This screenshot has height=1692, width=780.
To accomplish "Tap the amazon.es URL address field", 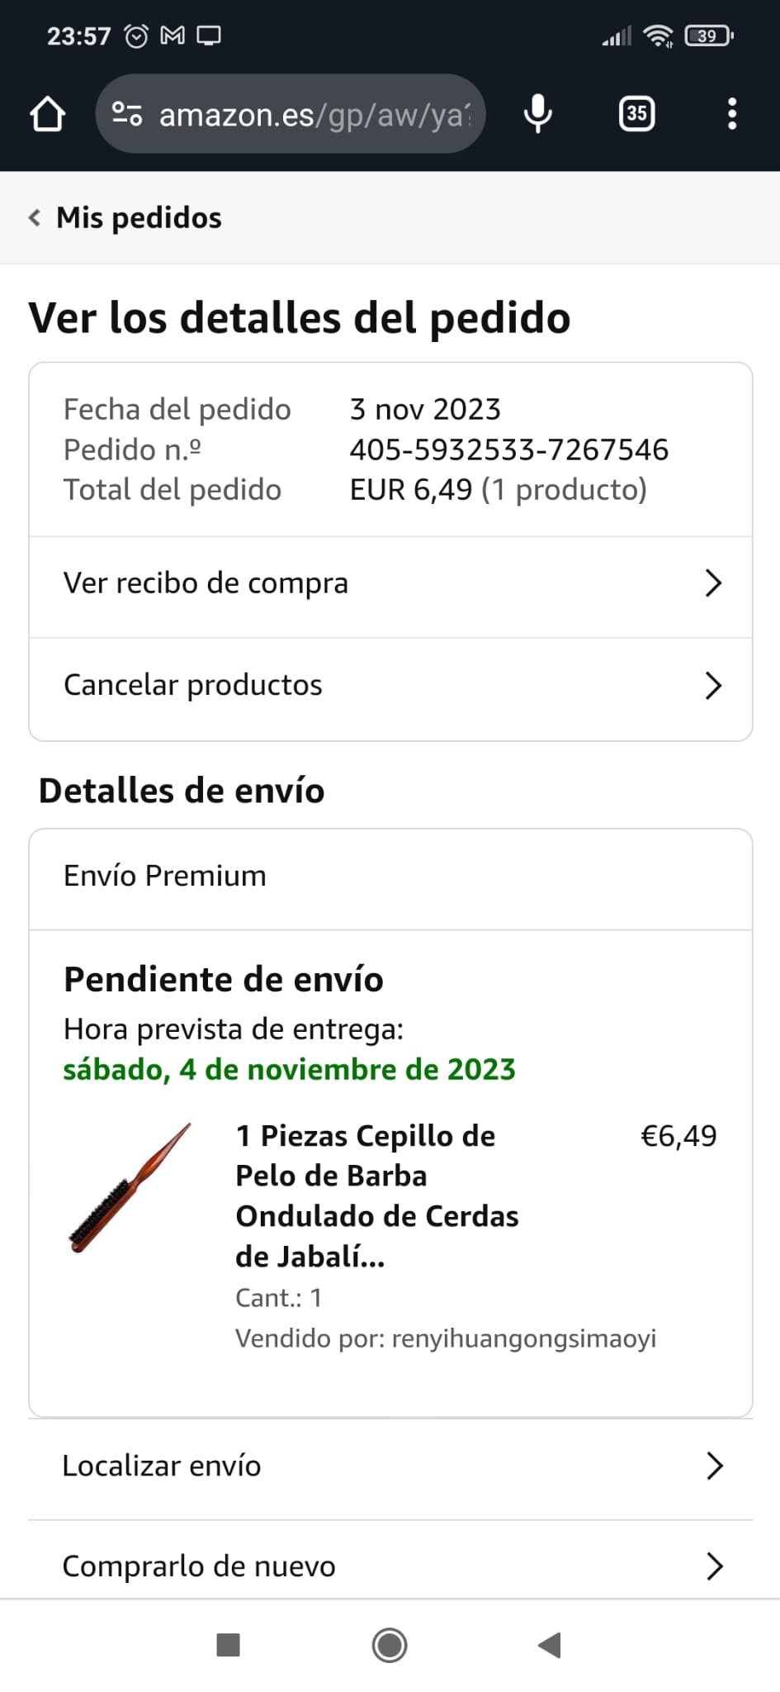I will click(x=314, y=114).
